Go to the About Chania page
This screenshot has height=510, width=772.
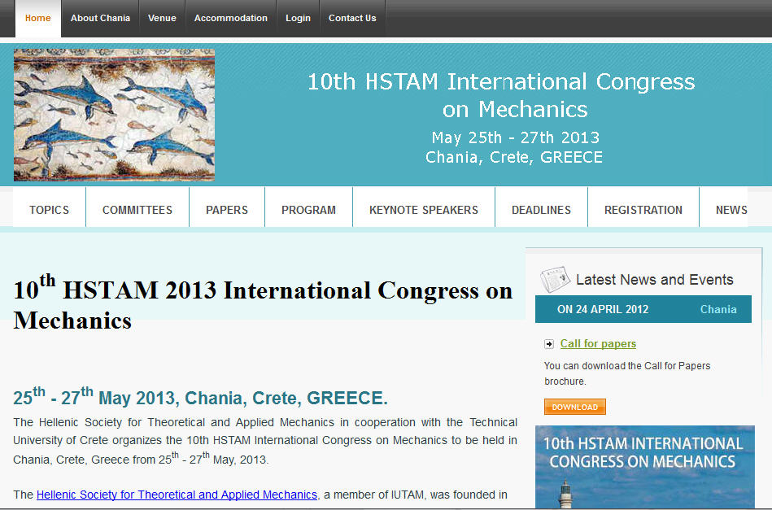click(x=100, y=18)
